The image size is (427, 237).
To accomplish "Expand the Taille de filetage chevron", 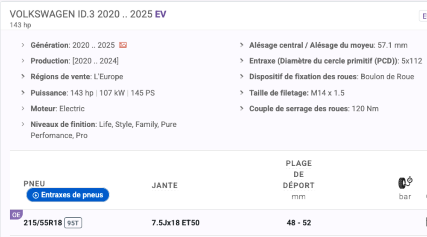I will (242, 93).
